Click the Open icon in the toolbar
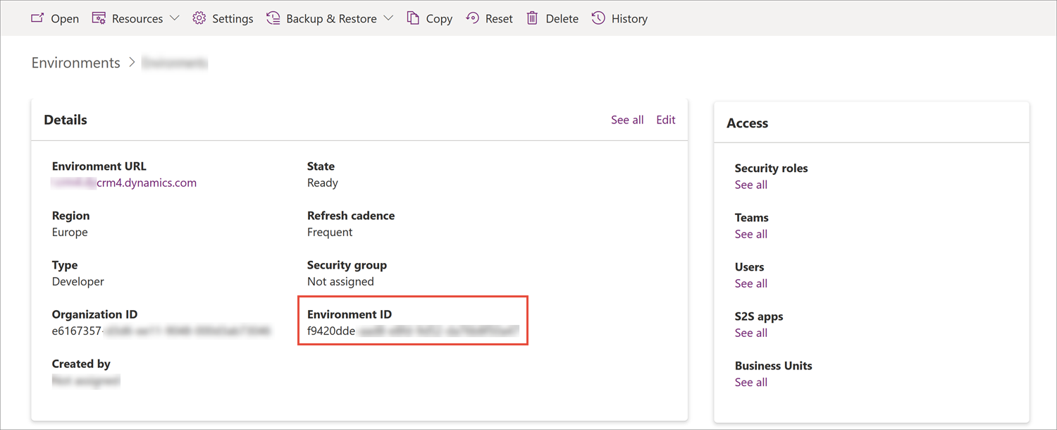Screen dimensions: 1057x430 tap(37, 18)
